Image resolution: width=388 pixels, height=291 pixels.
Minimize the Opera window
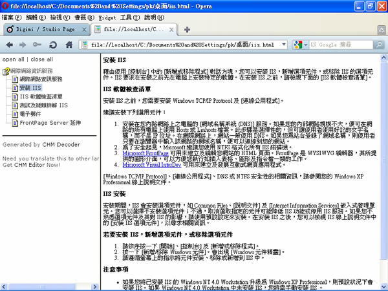[x=359, y=6]
